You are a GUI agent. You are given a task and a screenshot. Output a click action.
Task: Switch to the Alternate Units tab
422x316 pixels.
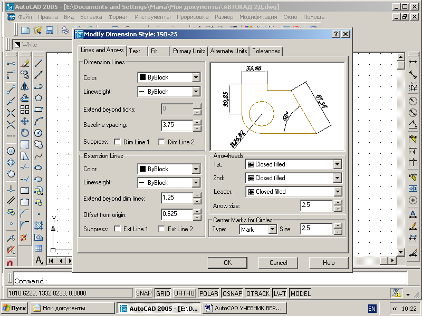(228, 51)
